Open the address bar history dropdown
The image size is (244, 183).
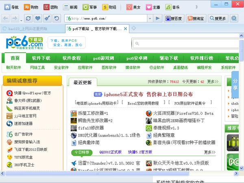click(x=150, y=19)
